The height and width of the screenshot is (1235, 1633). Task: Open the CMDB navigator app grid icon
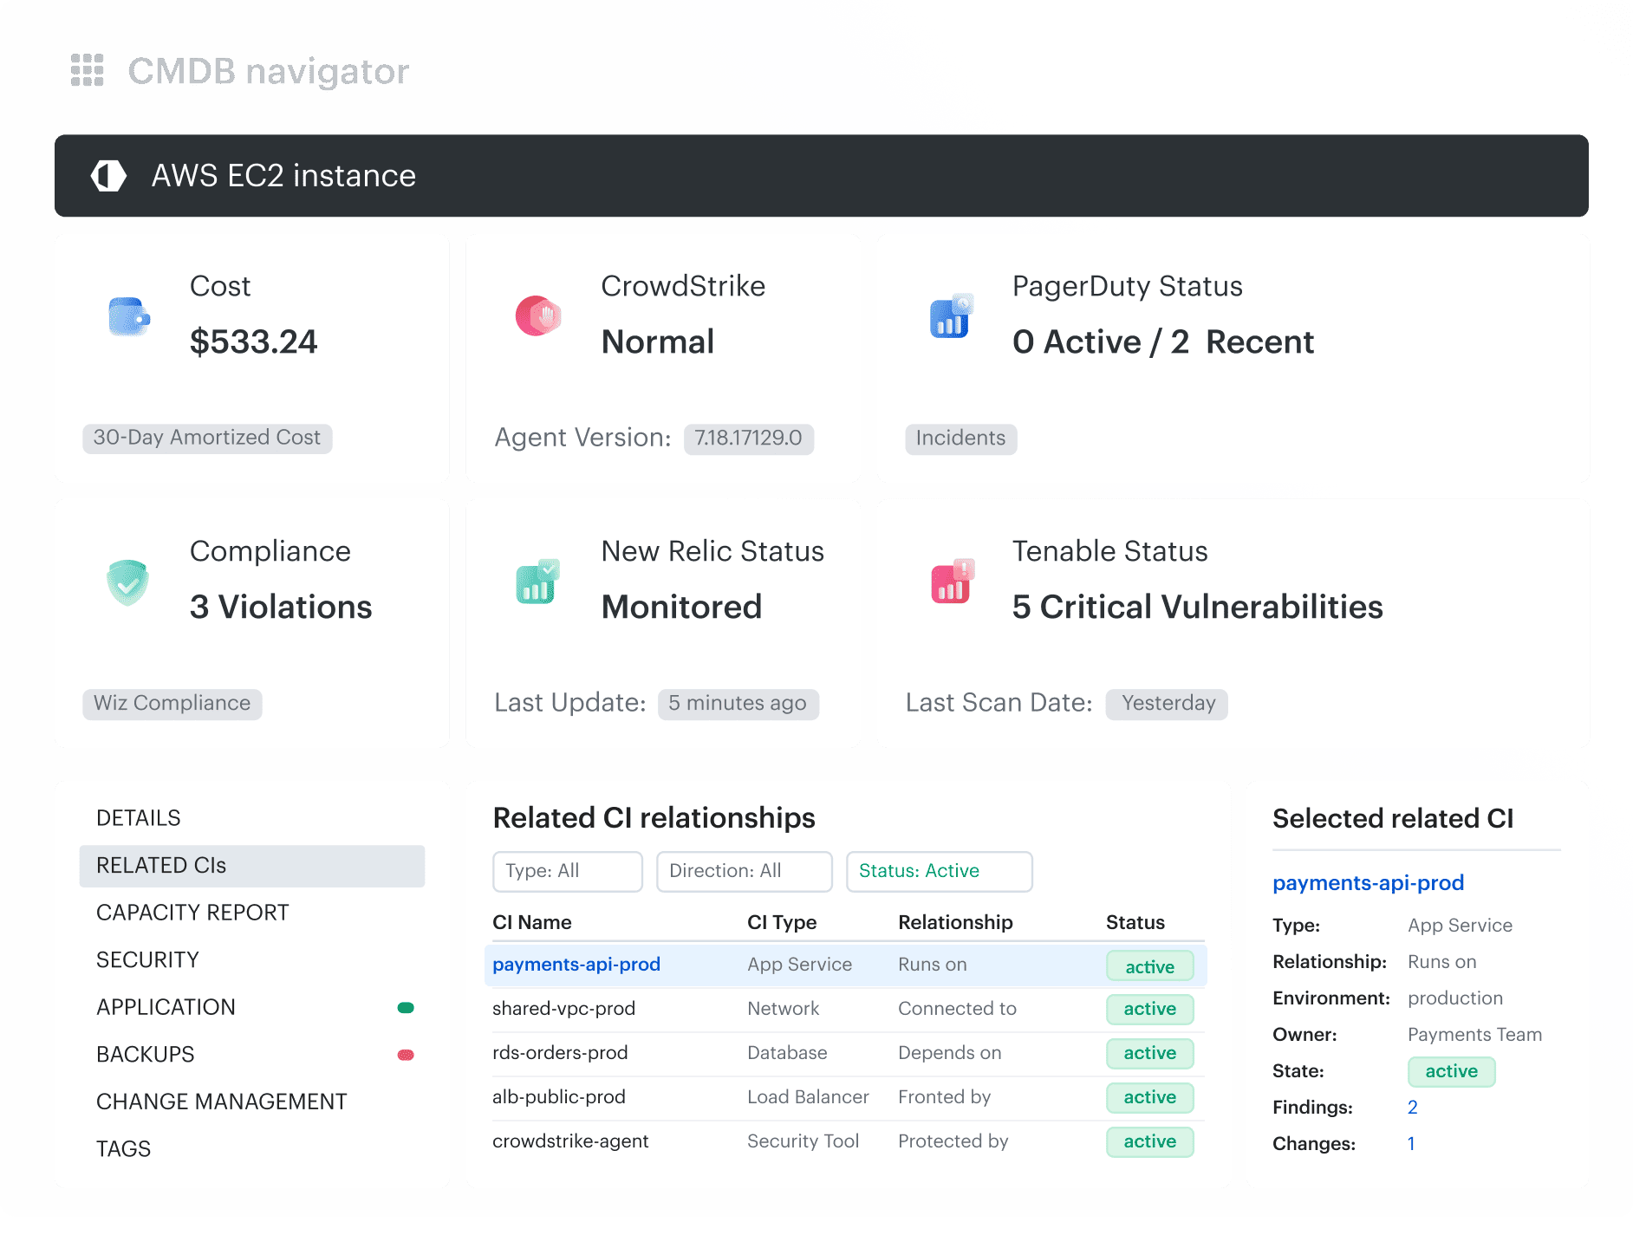(87, 70)
